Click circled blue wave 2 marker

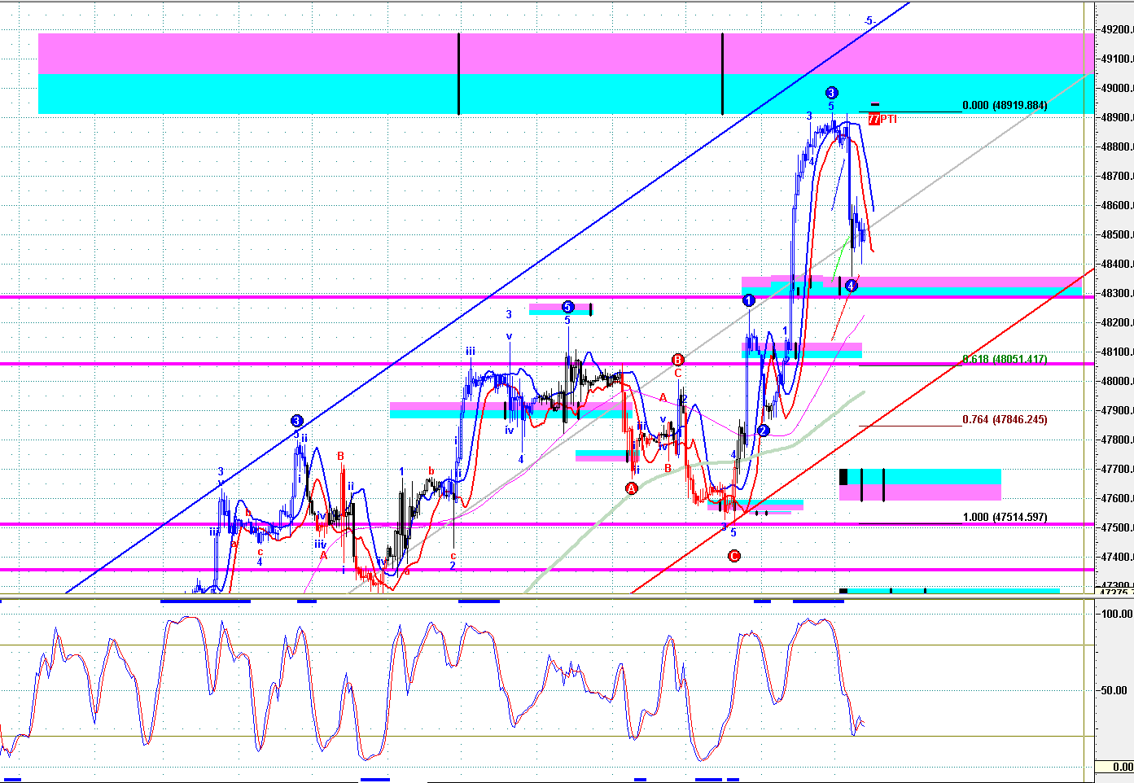763,431
